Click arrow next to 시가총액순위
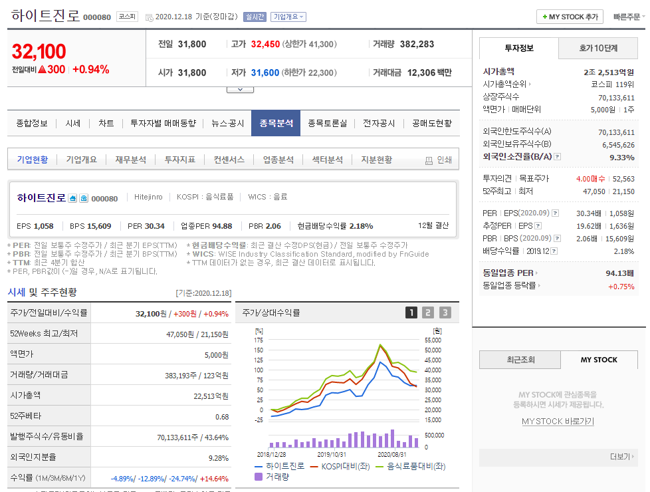 tap(530, 84)
